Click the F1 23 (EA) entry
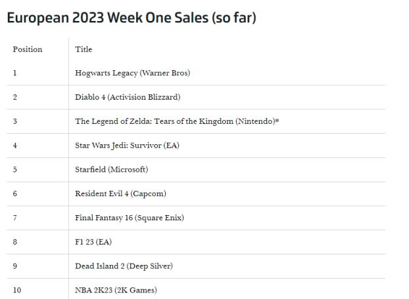 click(93, 242)
